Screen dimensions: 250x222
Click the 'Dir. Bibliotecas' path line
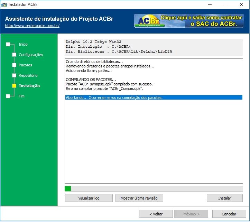pyautogui.click(x=119, y=52)
